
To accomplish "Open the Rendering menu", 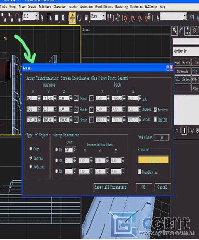I will pyautogui.click(x=122, y=7).
